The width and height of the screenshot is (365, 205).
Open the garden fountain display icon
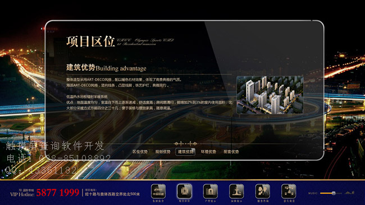point(236,192)
